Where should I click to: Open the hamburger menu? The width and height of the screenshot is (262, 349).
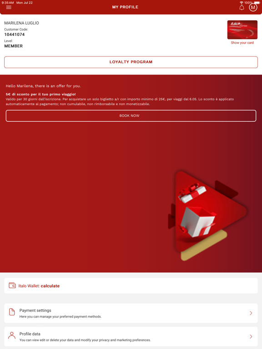click(9, 7)
